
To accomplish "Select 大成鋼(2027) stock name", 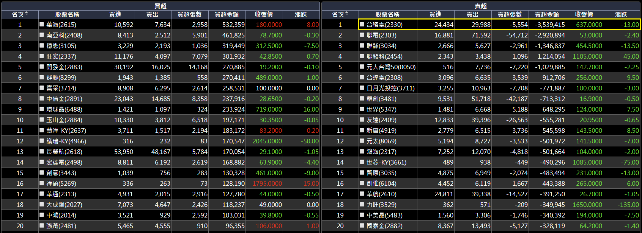I will pos(64,205).
